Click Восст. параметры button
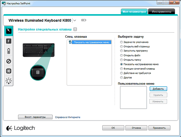The height and width of the screenshot is (137, 181). 35,117
